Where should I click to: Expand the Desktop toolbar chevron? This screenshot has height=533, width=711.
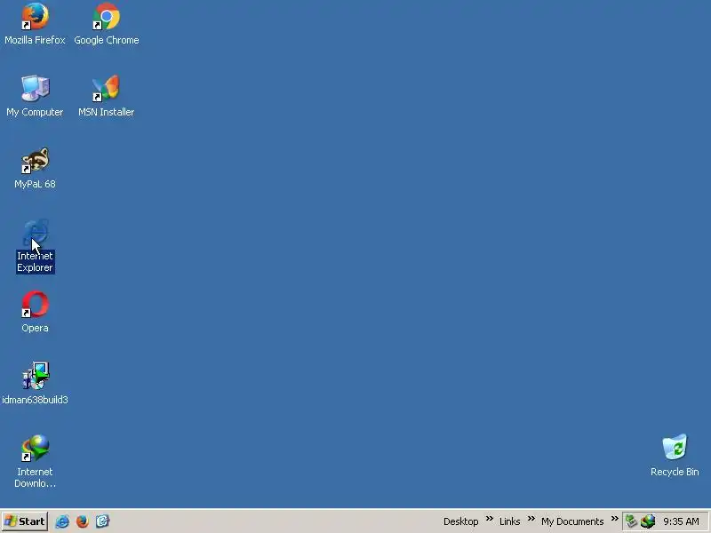click(x=490, y=518)
